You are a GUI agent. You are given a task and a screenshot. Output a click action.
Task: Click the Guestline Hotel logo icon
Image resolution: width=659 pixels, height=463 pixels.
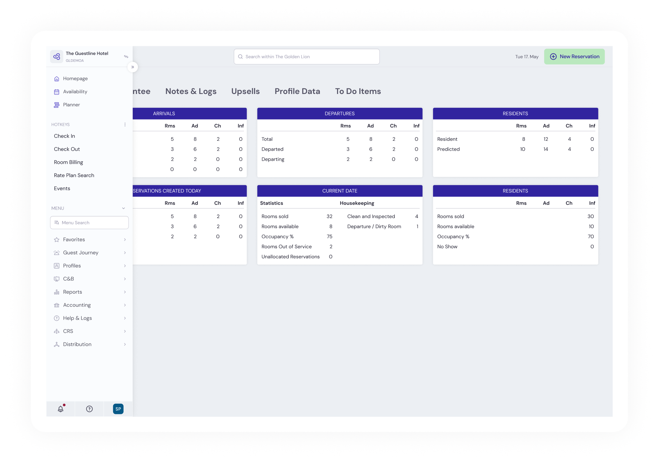point(56,56)
